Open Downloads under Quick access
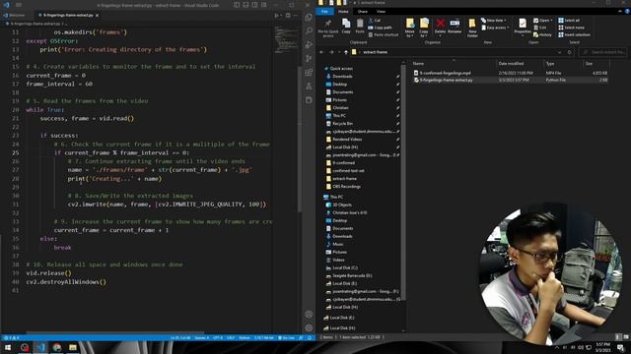Viewport: 631px width, 354px height. pyautogui.click(x=342, y=77)
